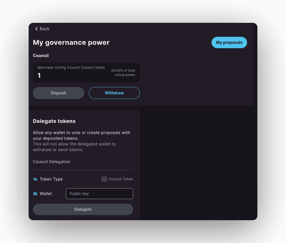Click the council vote count number 1

tap(39, 76)
